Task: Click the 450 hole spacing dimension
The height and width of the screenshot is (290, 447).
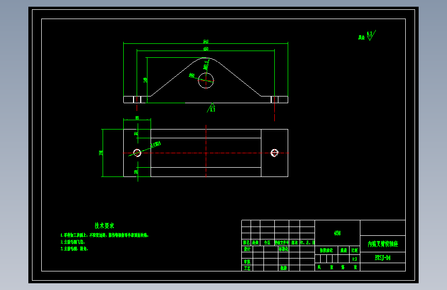Action: [x=206, y=49]
